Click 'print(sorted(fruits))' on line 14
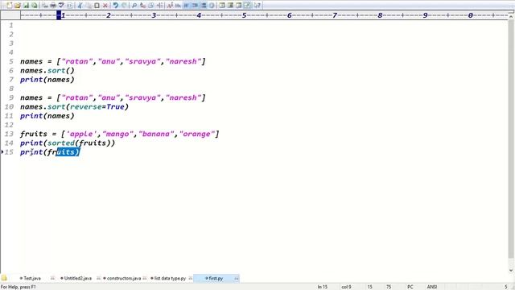Viewport: 515px width, 290px height. 68,143
